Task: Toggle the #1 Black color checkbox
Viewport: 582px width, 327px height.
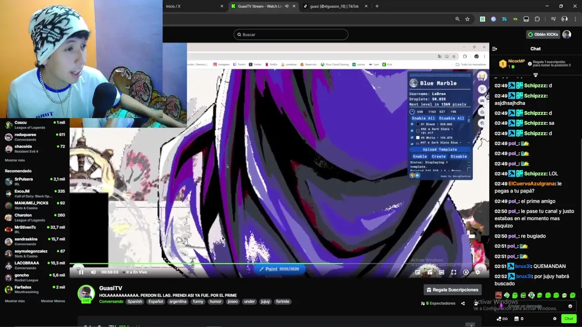Action: click(x=412, y=124)
